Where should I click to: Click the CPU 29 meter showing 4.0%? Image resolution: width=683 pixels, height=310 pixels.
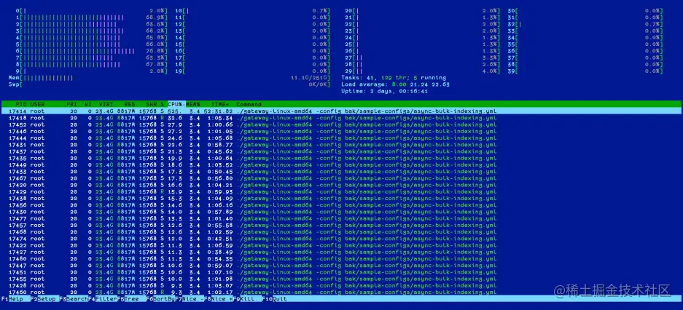click(x=423, y=71)
